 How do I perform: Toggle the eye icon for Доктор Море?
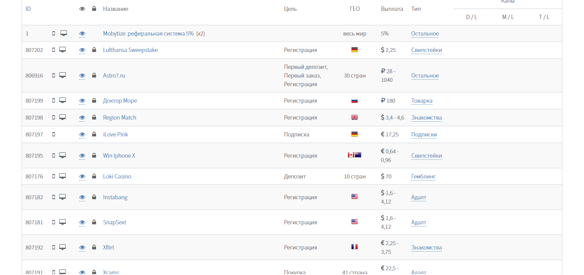(82, 101)
